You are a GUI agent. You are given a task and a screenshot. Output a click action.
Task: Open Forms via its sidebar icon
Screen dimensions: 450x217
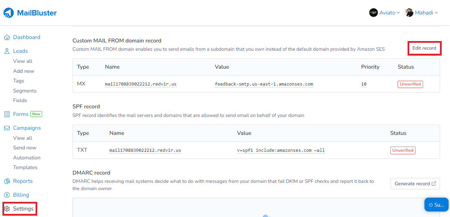[7, 114]
